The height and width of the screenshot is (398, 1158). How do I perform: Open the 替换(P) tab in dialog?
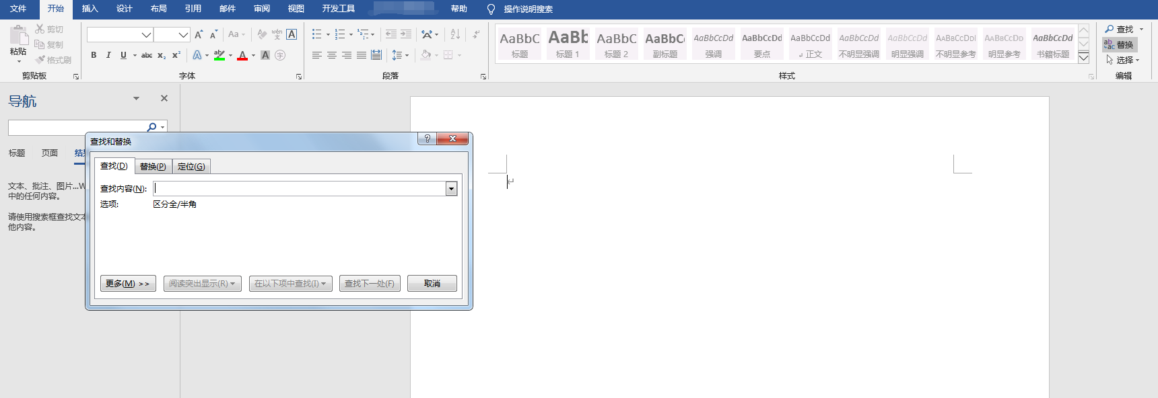tap(153, 167)
